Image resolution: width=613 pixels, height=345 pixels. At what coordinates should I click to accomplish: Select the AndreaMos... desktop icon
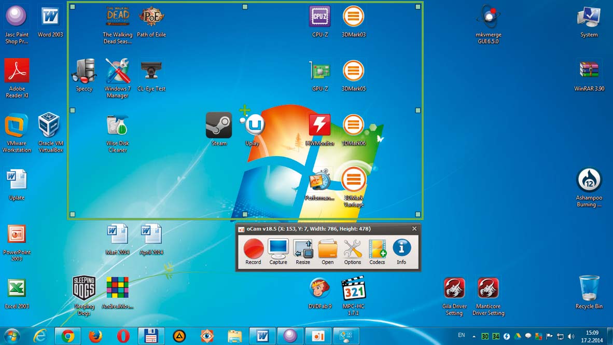click(x=118, y=293)
